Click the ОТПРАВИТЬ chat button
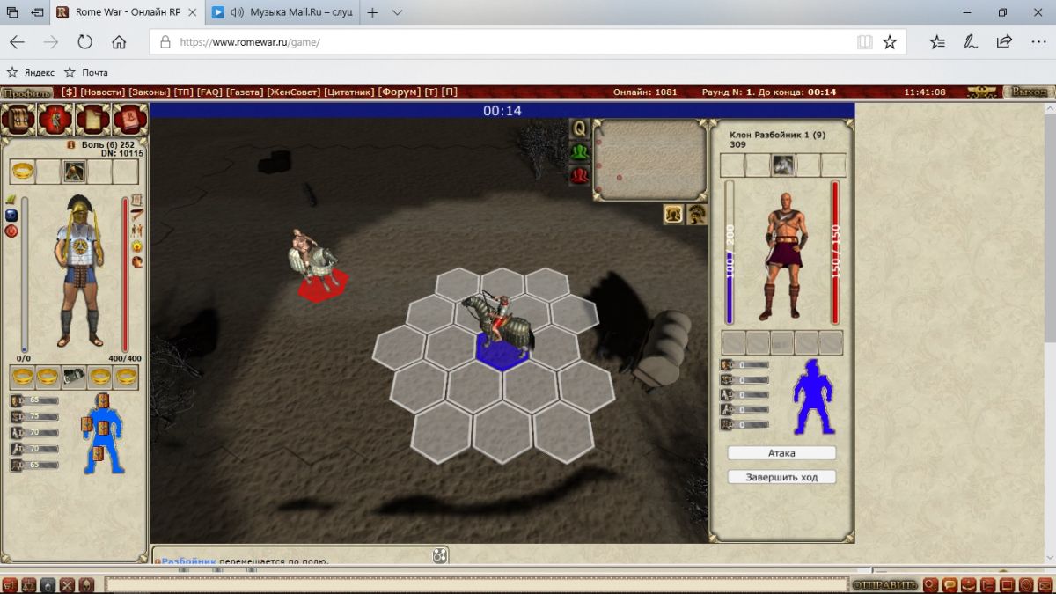The image size is (1056, 594). click(x=885, y=585)
